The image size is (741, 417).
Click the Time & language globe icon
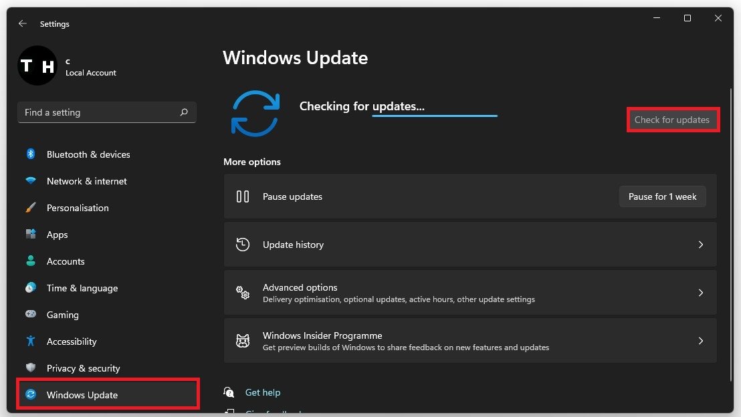pyautogui.click(x=31, y=287)
